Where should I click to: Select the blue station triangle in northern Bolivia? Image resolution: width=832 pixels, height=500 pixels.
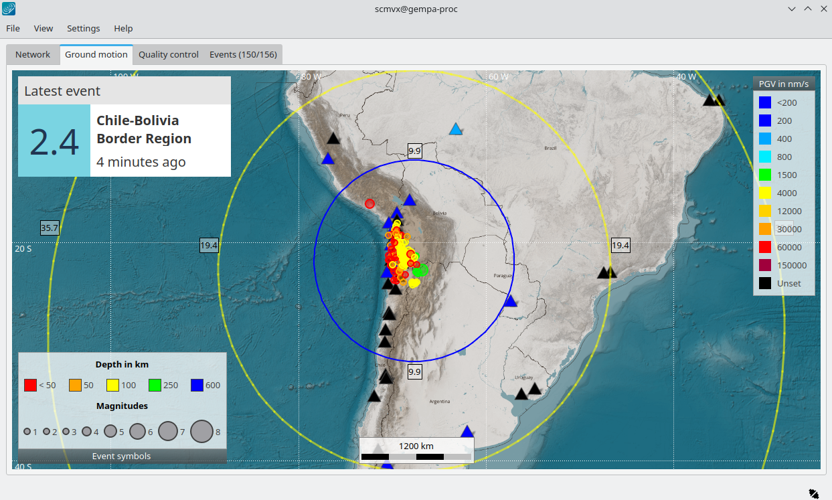pos(410,200)
